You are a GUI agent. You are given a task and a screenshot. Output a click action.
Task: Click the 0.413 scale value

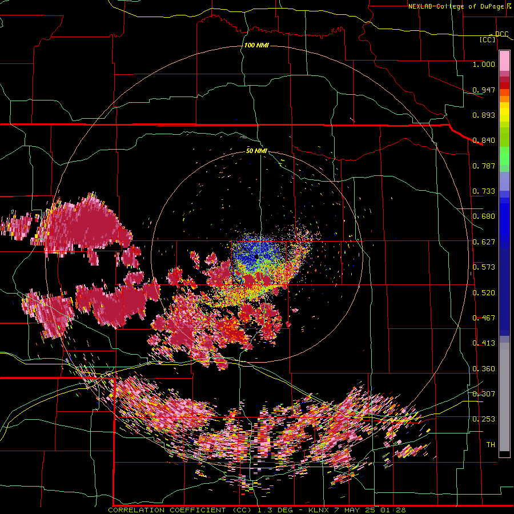pos(484,343)
